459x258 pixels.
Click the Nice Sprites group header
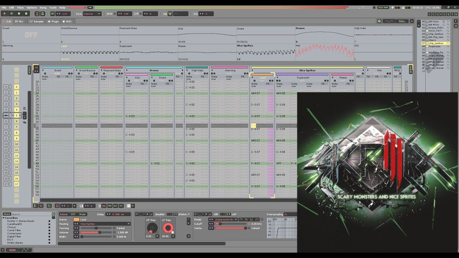307,70
